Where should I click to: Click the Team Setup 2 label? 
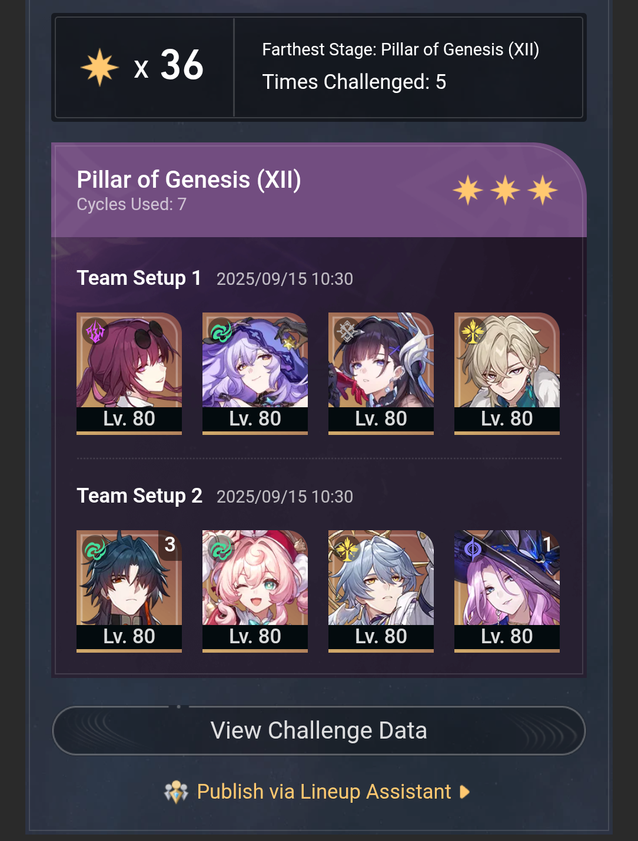pos(139,496)
